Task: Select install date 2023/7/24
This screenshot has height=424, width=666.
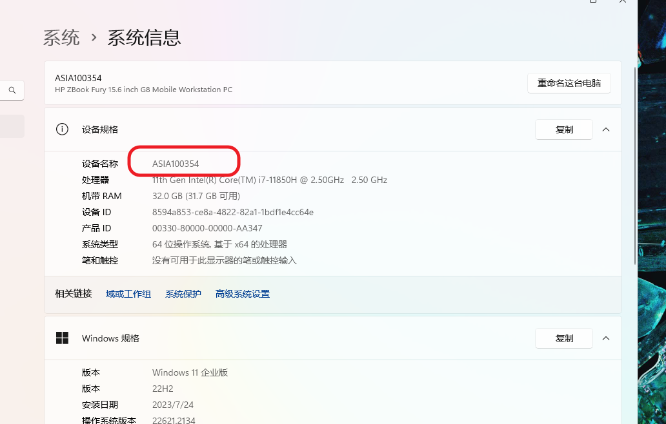Action: pos(173,405)
